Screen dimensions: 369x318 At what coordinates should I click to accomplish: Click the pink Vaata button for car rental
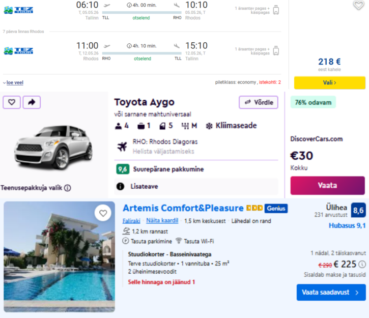pyautogui.click(x=328, y=185)
